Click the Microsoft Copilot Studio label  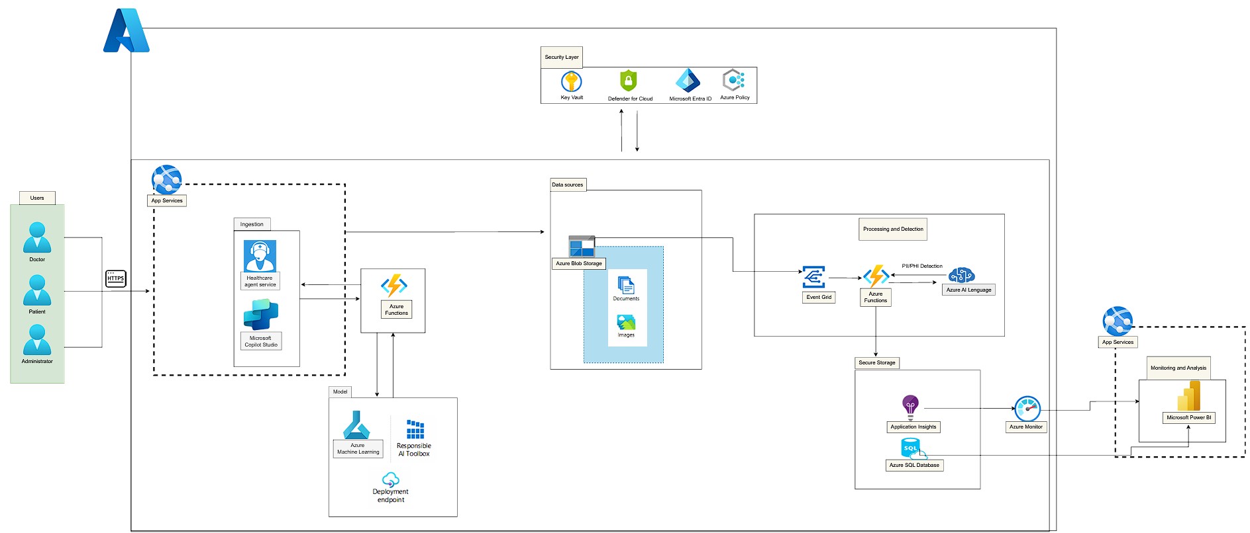(261, 341)
